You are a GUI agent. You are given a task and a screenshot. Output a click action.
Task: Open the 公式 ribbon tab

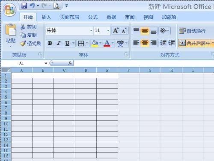point(93,17)
